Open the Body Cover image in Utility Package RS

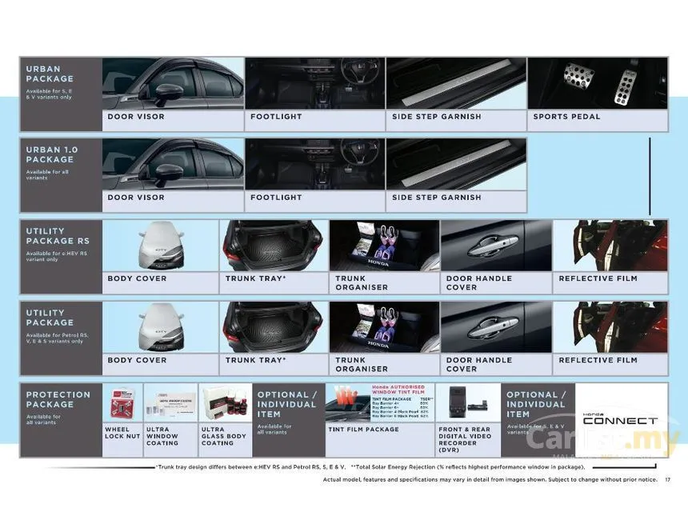pyautogui.click(x=160, y=246)
